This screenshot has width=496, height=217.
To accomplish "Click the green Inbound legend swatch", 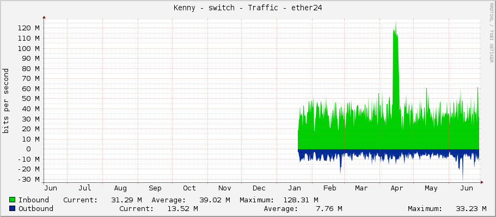I will click(13, 200).
